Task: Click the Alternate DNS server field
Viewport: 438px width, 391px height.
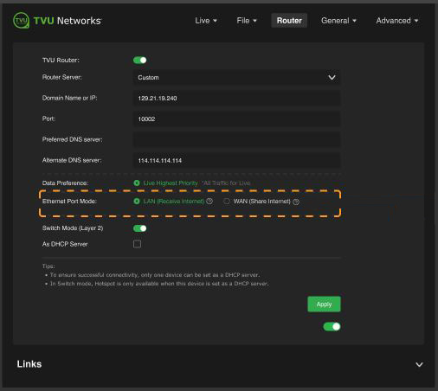Action: click(x=236, y=160)
